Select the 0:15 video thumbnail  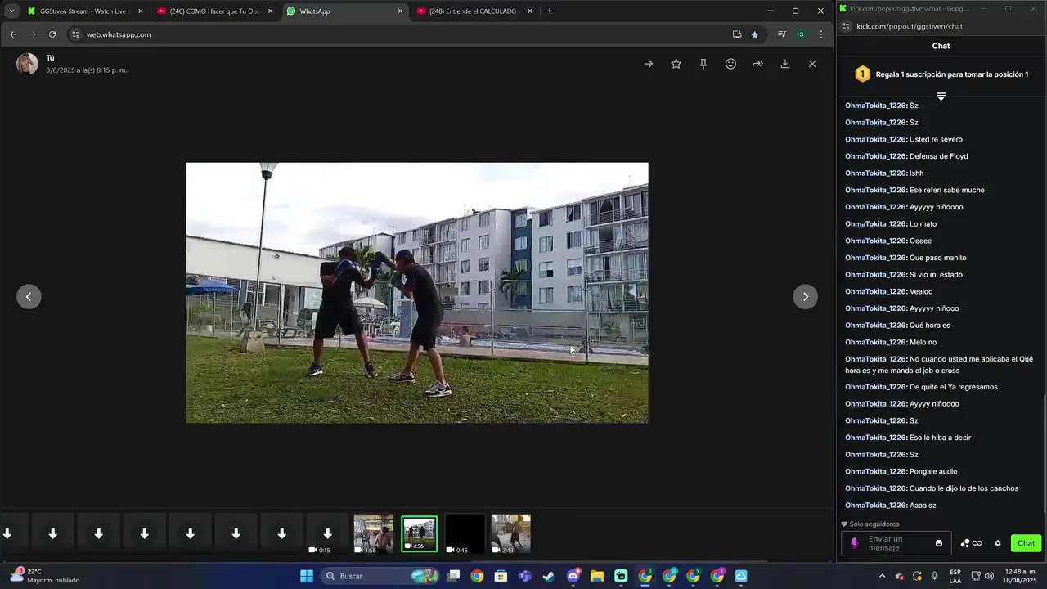(x=327, y=534)
